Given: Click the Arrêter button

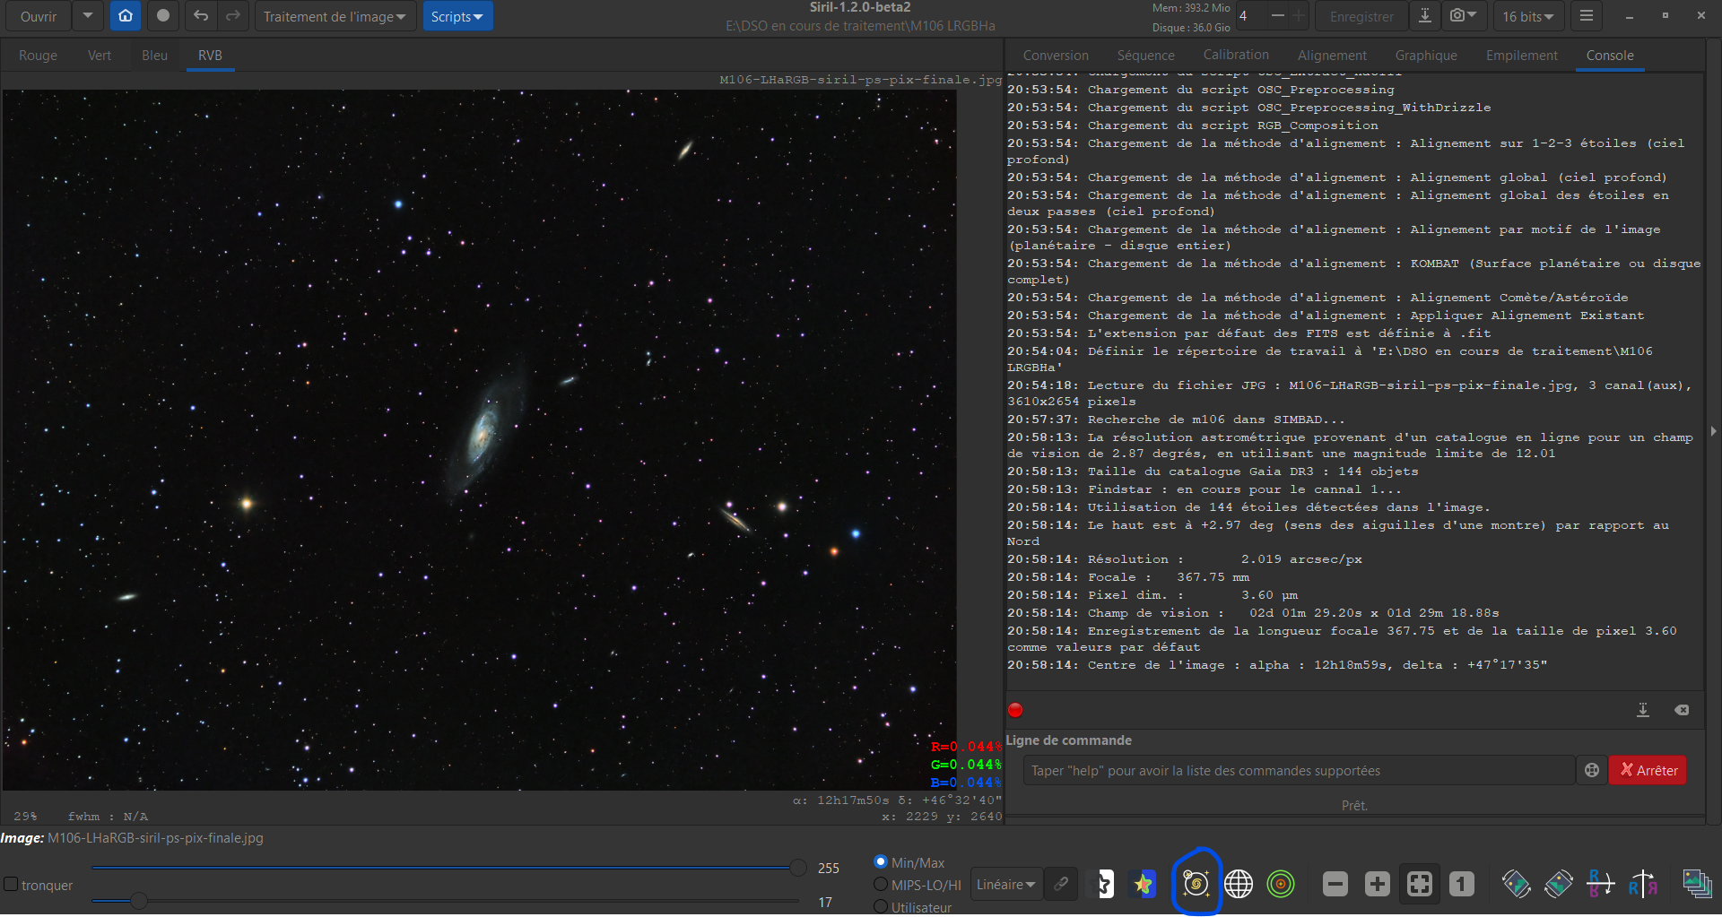Looking at the screenshot, I should (x=1648, y=770).
